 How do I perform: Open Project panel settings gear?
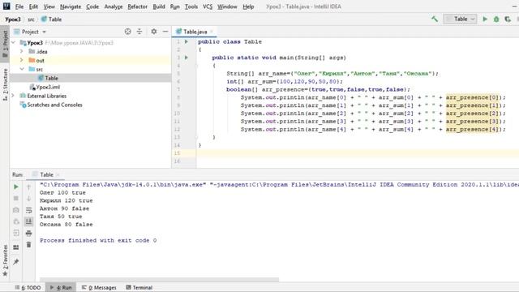coord(154,32)
